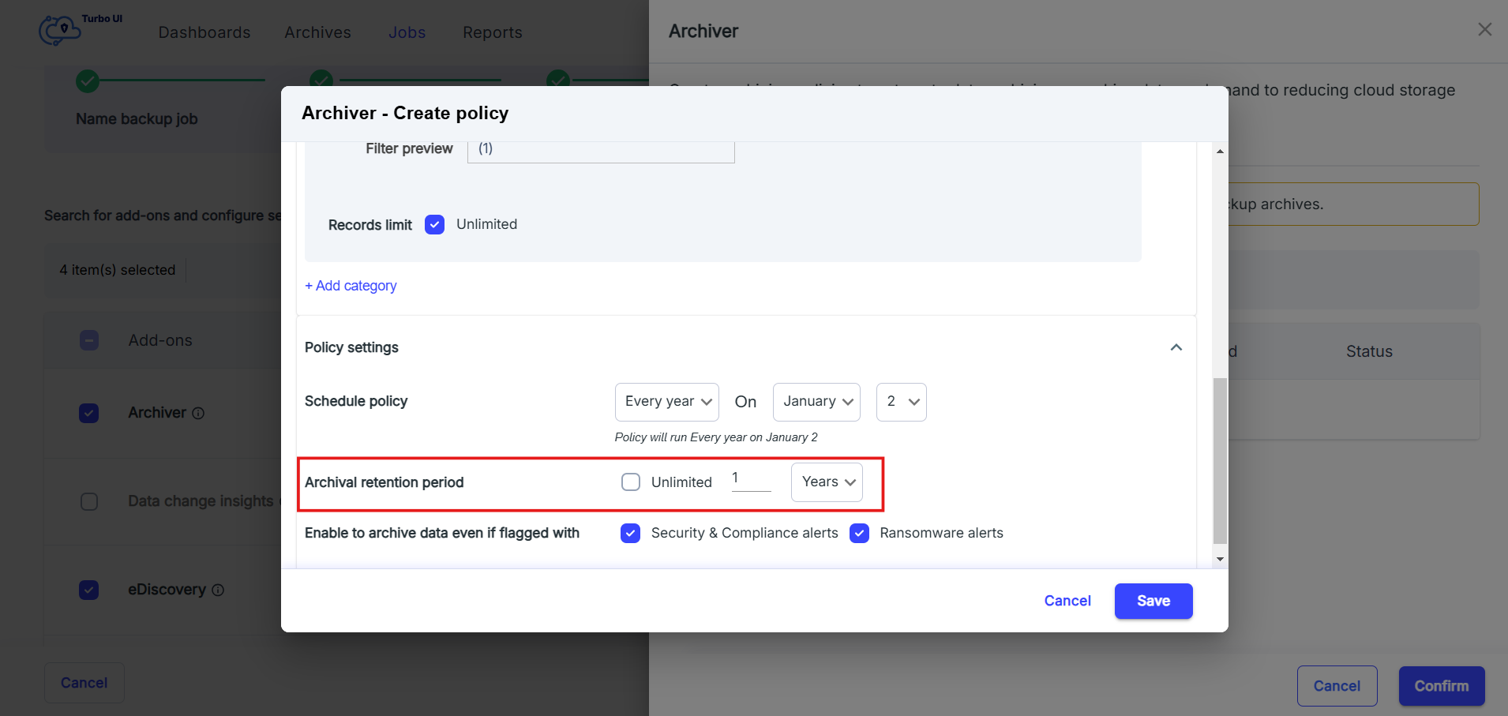Enable Unlimited archival retention period checkbox
Viewport: 1508px width, 716px height.
point(631,482)
